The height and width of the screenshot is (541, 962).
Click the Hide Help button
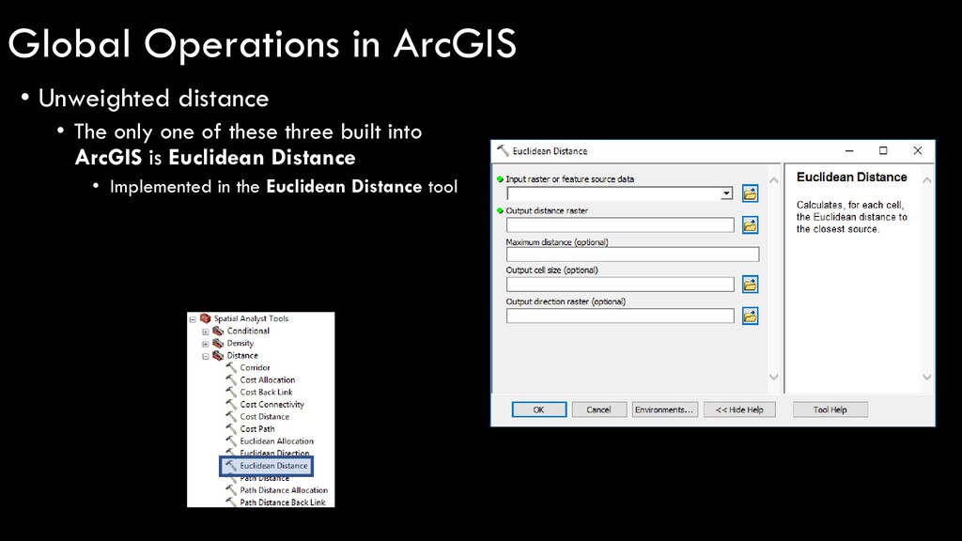[739, 410]
